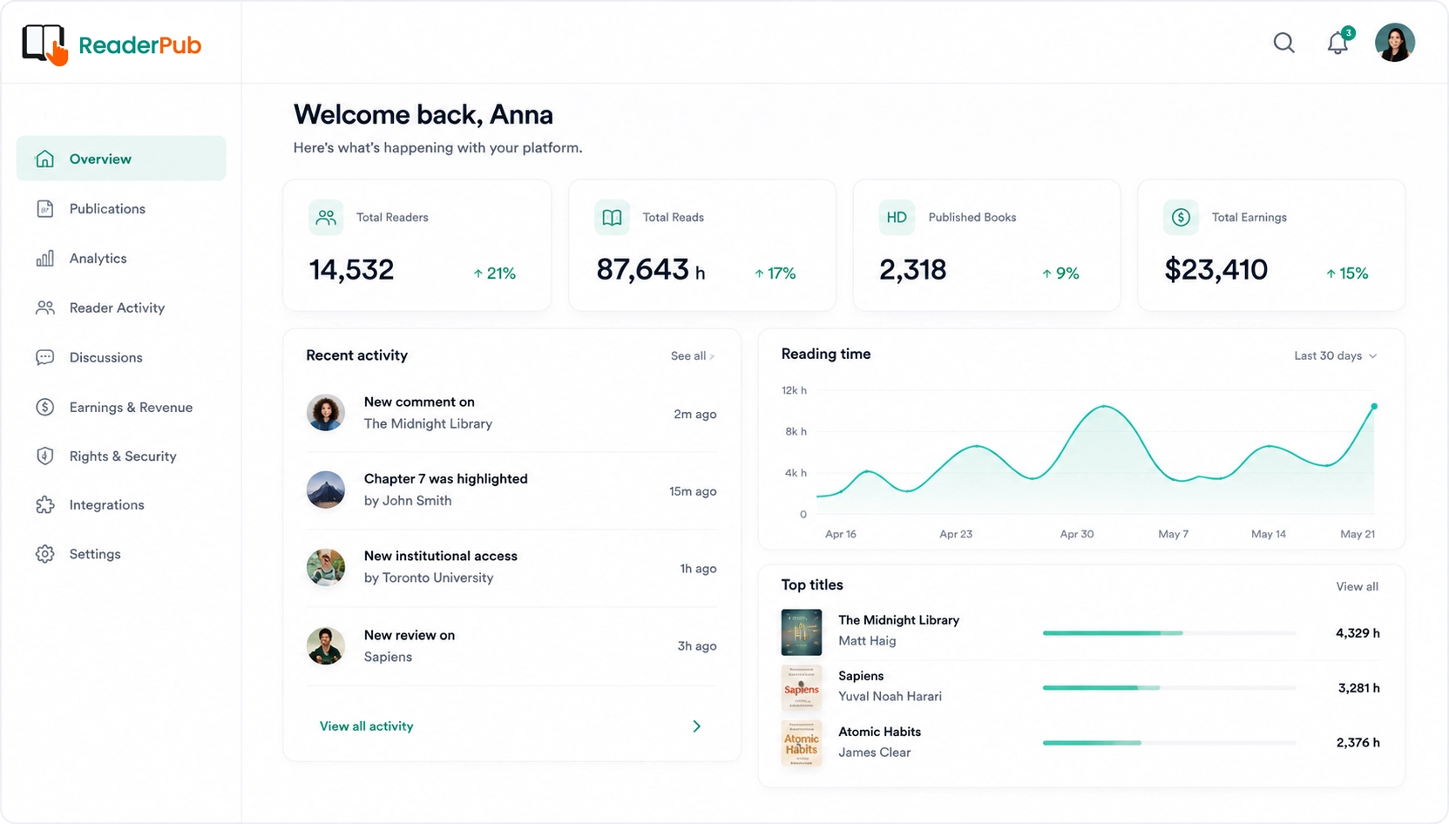This screenshot has height=824, width=1449.
Task: Click the Published Books HD icon
Action: (x=897, y=218)
